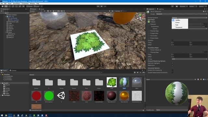208x117 pixels.
Task: Toggle the Reflections checkbox
Action: 172,65
